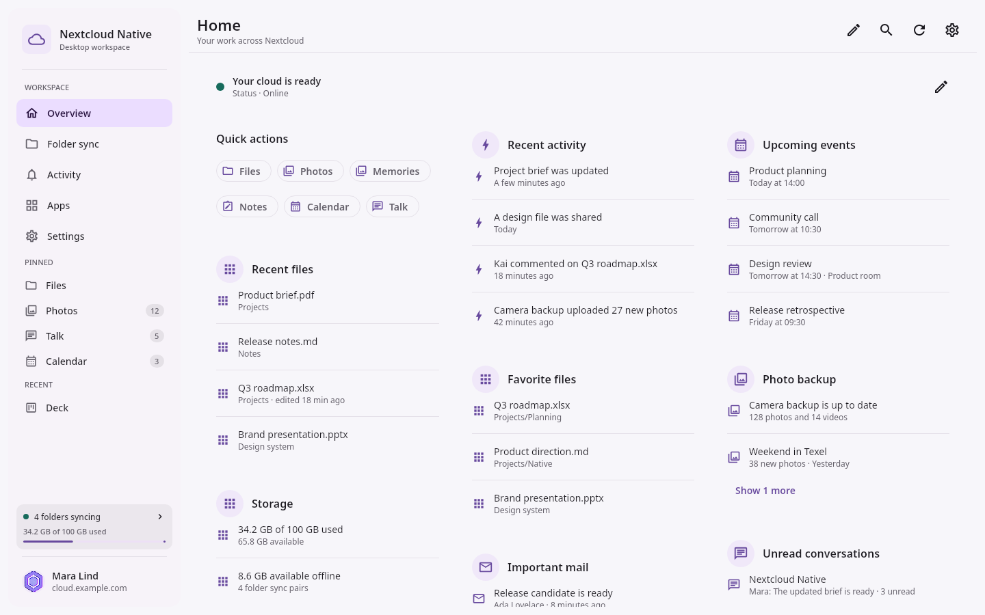Click the Photo backup header icon

click(x=741, y=379)
